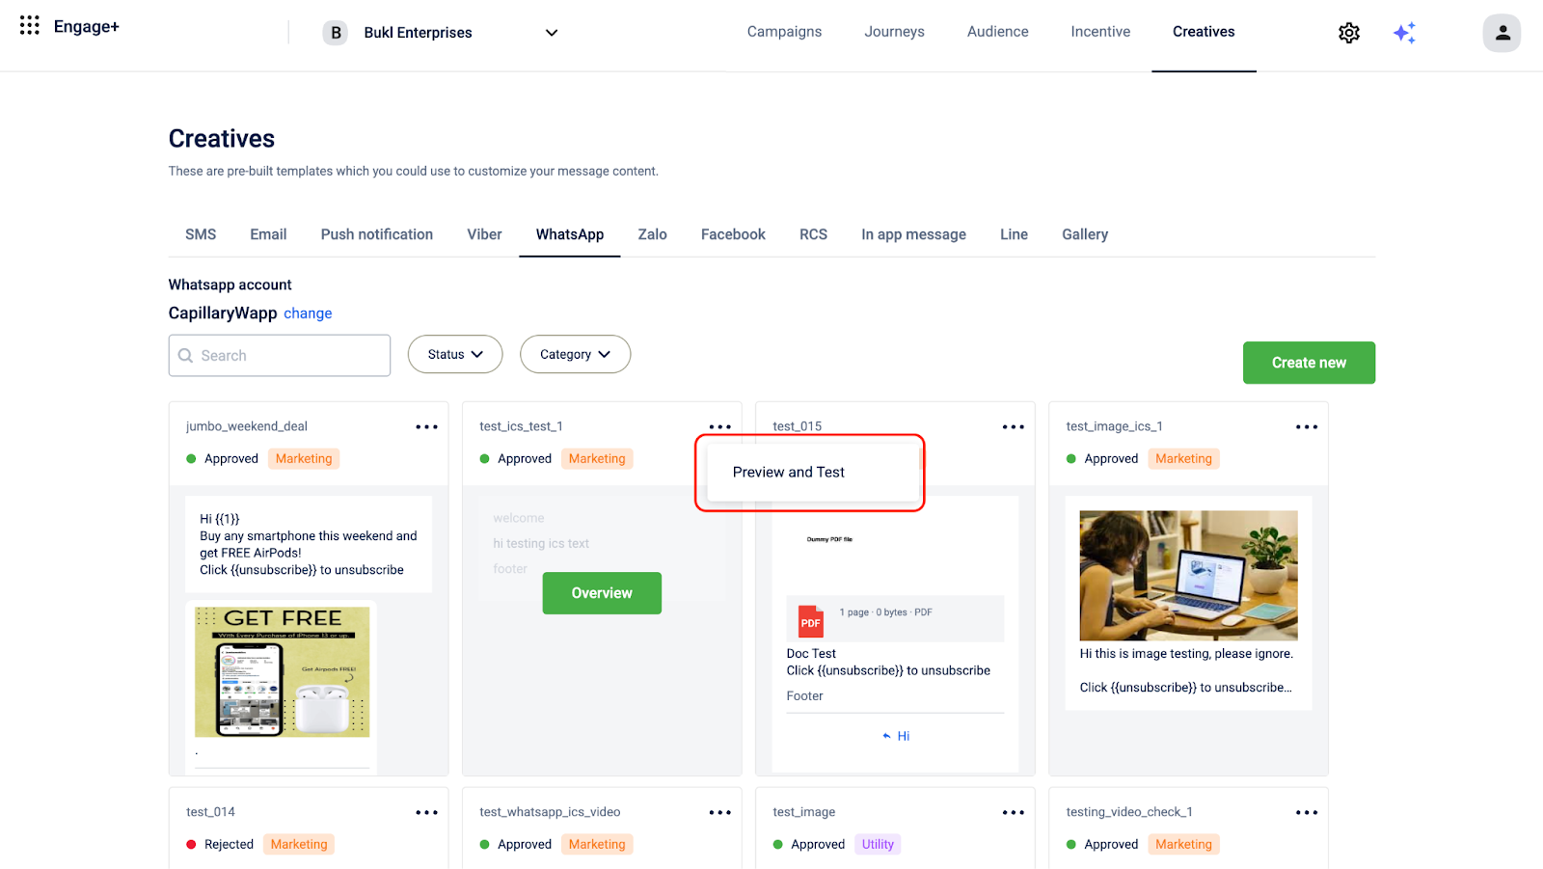The height and width of the screenshot is (869, 1543).
Task: Click the Hi reply button in test_015
Action: click(896, 736)
